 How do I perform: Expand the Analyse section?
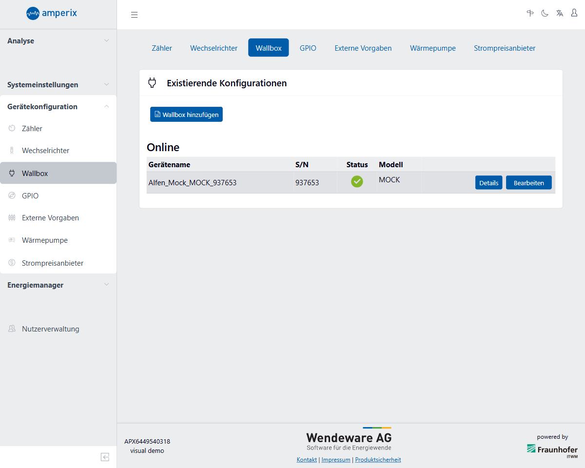(x=58, y=41)
